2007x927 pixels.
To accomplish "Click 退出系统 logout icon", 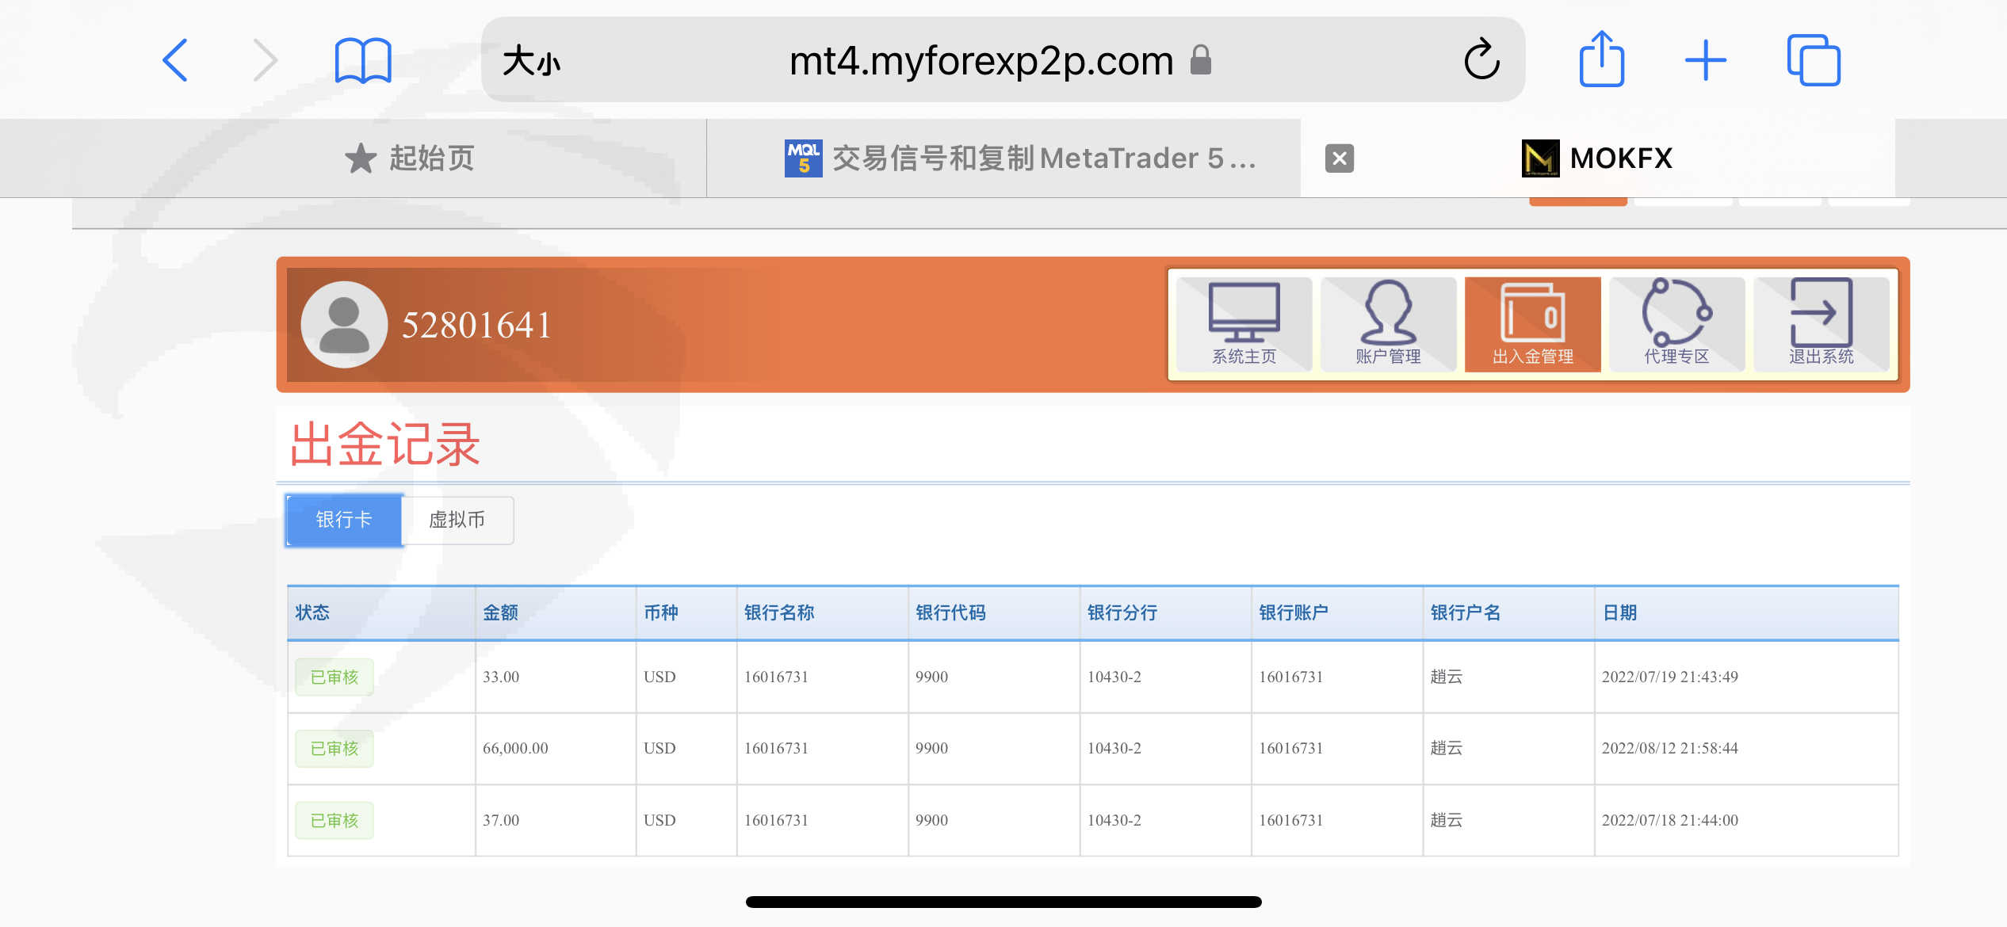I will (1821, 324).
